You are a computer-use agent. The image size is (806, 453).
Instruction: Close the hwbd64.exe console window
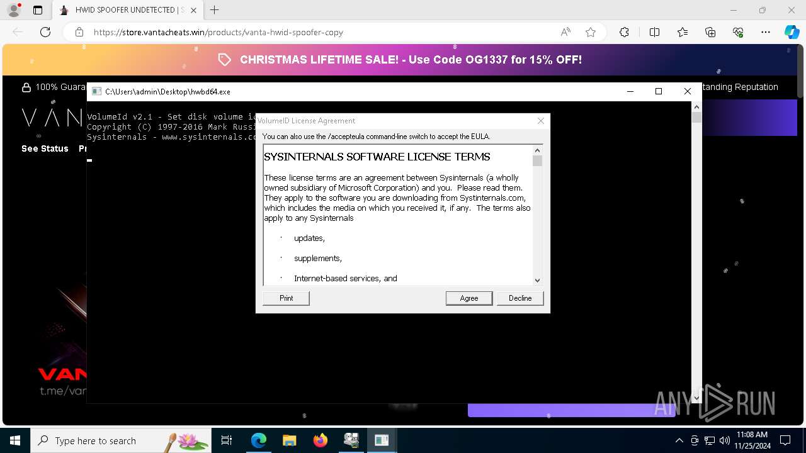[688, 91]
